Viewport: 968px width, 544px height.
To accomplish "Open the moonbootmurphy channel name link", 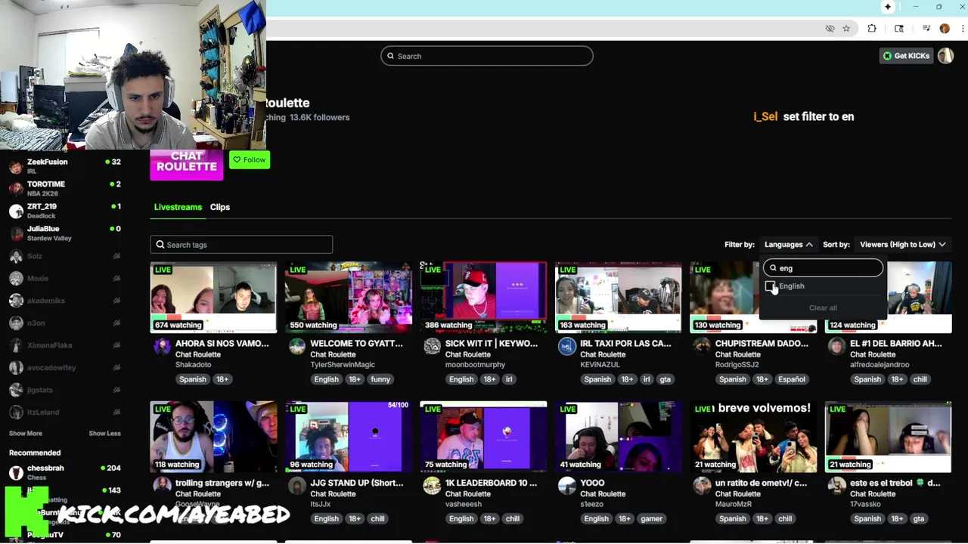I will coord(475,365).
